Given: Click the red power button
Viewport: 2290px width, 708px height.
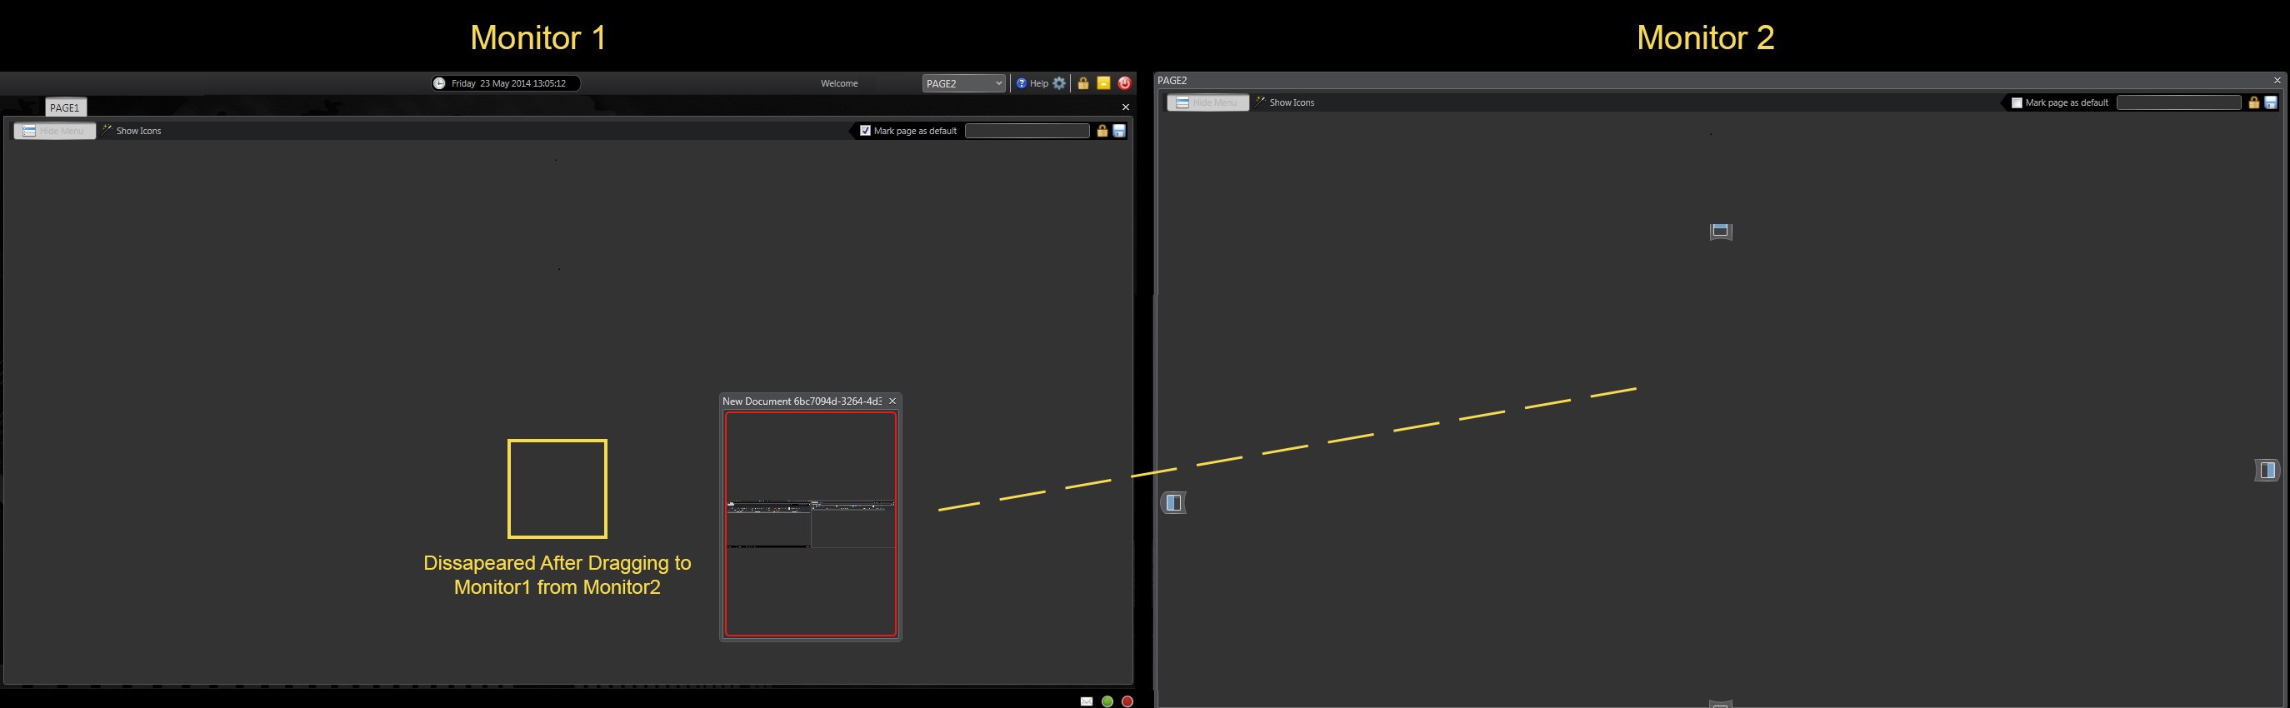Looking at the screenshot, I should pyautogui.click(x=1124, y=83).
